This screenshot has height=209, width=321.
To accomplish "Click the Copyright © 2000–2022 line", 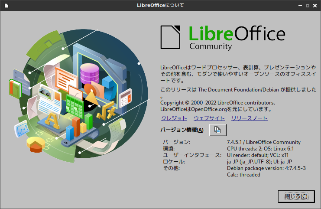I will pyautogui.click(x=217, y=103).
